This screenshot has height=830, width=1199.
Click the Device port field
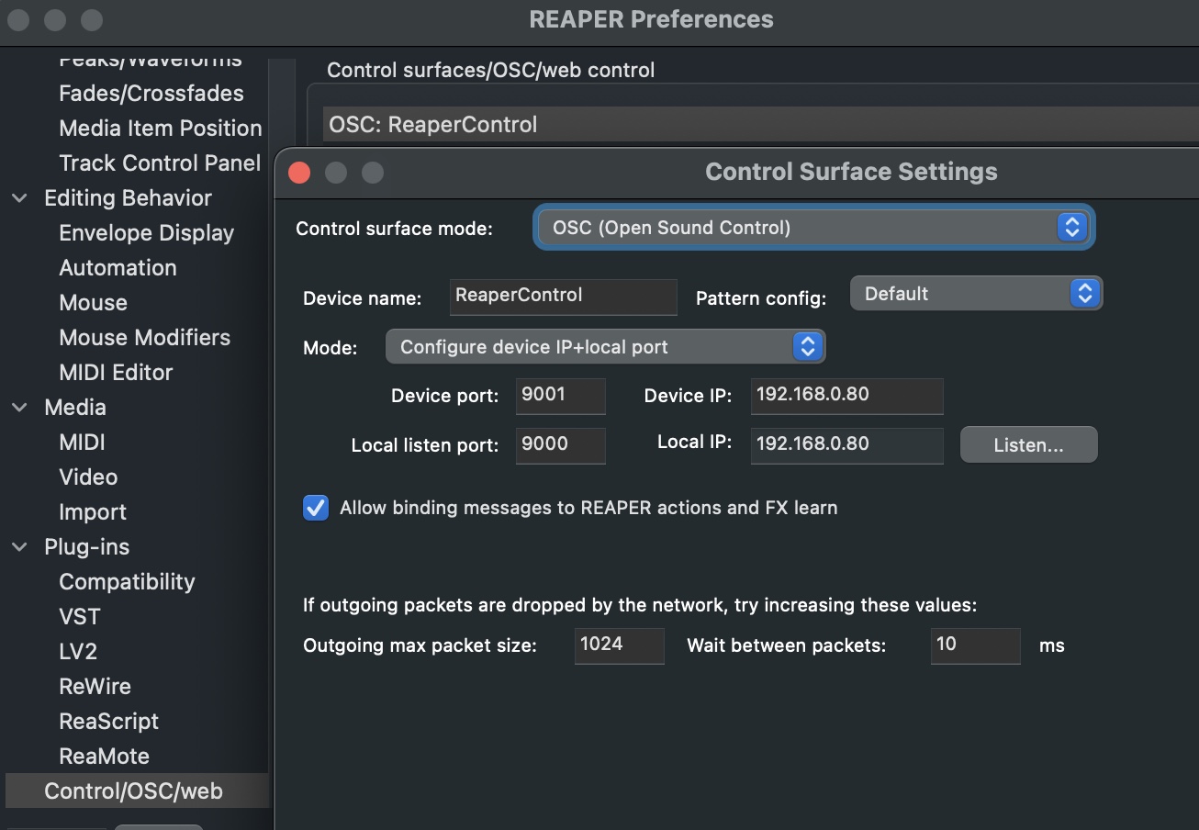pos(560,396)
